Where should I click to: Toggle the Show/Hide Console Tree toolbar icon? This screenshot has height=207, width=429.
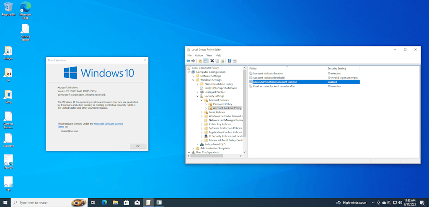[x=205, y=61]
